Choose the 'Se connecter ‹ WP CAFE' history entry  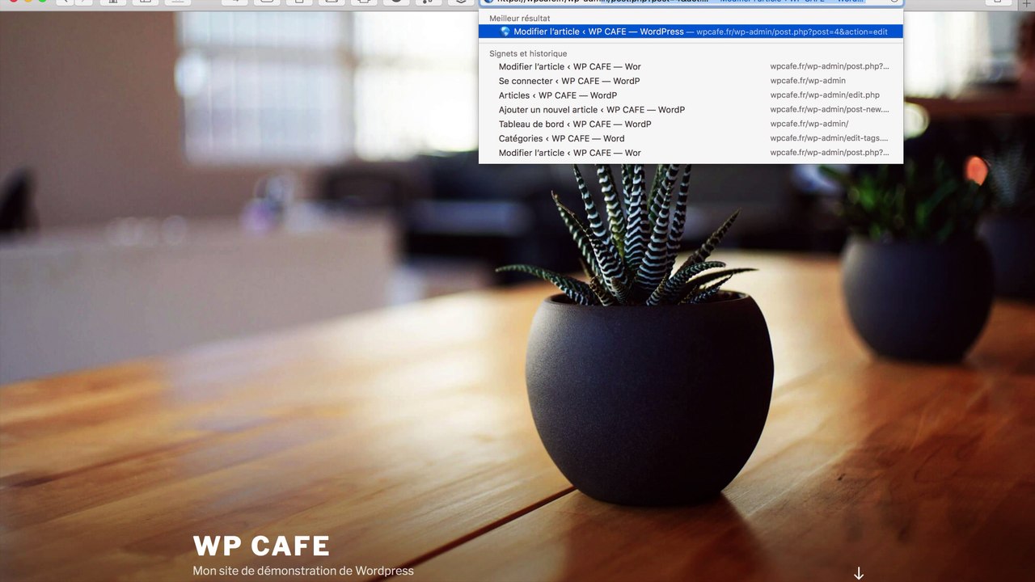tap(691, 81)
